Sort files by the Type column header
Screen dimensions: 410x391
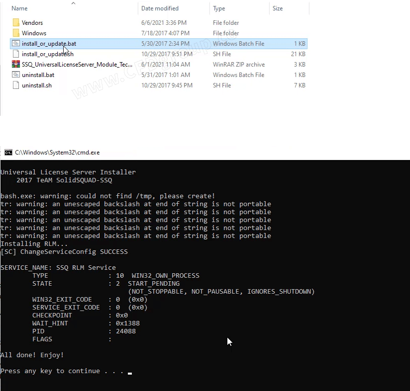[x=219, y=8]
